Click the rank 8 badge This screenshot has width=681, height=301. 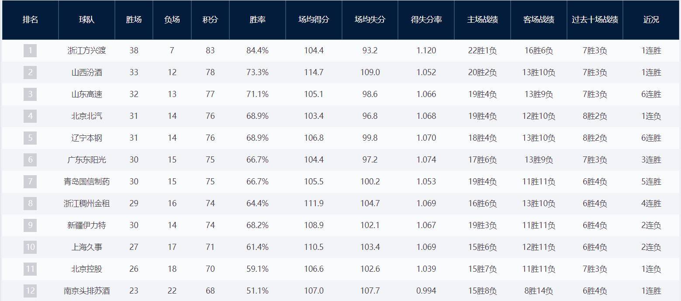pyautogui.click(x=30, y=204)
